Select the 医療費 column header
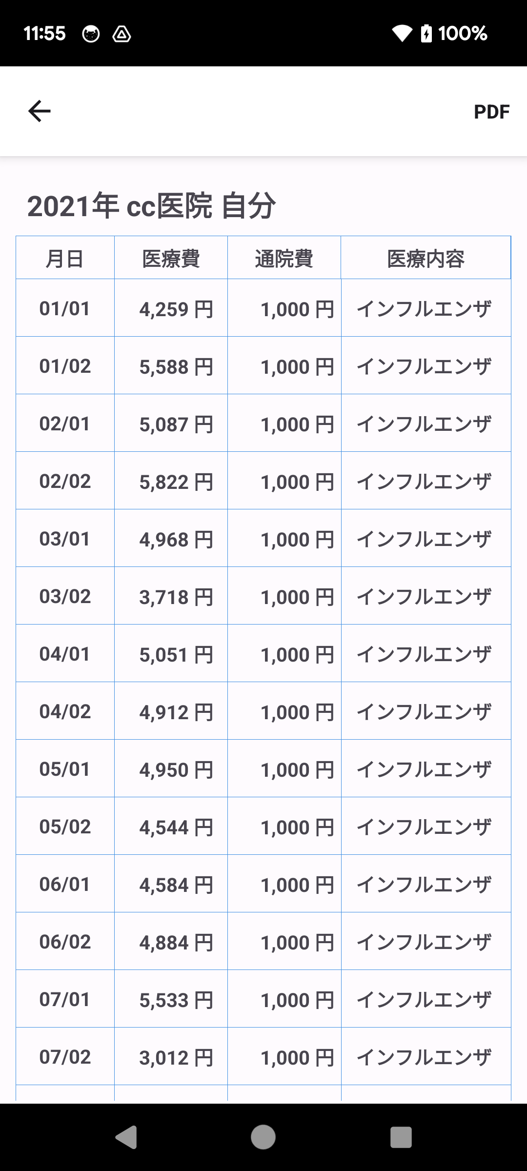The height and width of the screenshot is (1171, 527). [x=171, y=258]
